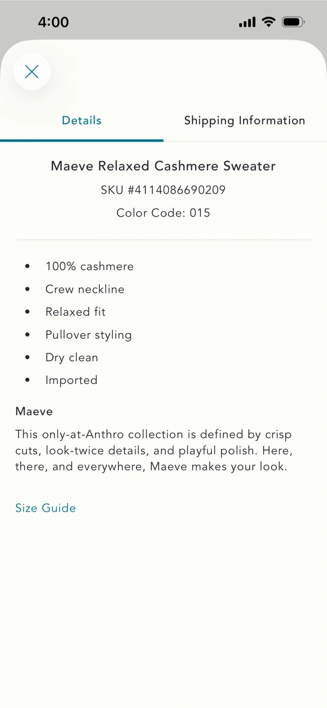The height and width of the screenshot is (708, 327).
Task: Tap the SKU number text
Action: (163, 190)
